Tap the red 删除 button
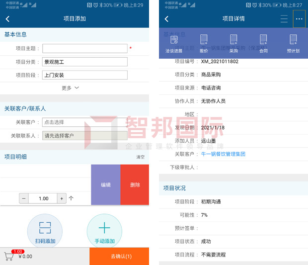Viewport: 308px width, 265px height. [135, 185]
